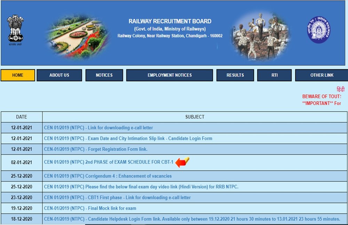Image resolution: width=348 pixels, height=225 pixels.
Task: Open Corrigendum 4 Enhancement of vacancies link
Action: coord(108,176)
